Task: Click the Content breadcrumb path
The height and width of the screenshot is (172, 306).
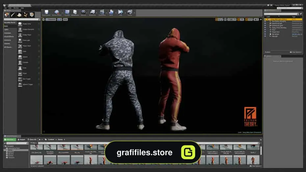Action: pyautogui.click(x=51, y=140)
